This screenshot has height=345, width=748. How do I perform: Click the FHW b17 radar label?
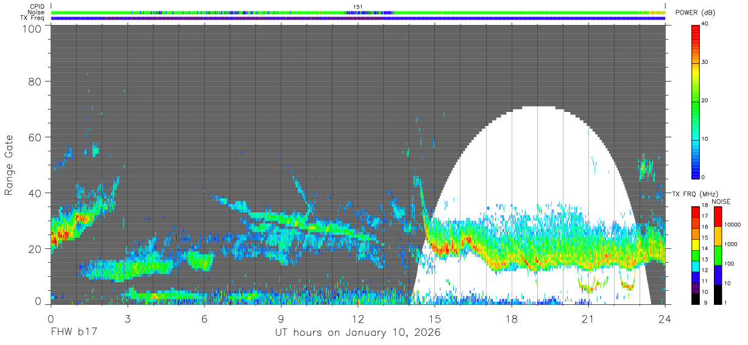pyautogui.click(x=73, y=332)
